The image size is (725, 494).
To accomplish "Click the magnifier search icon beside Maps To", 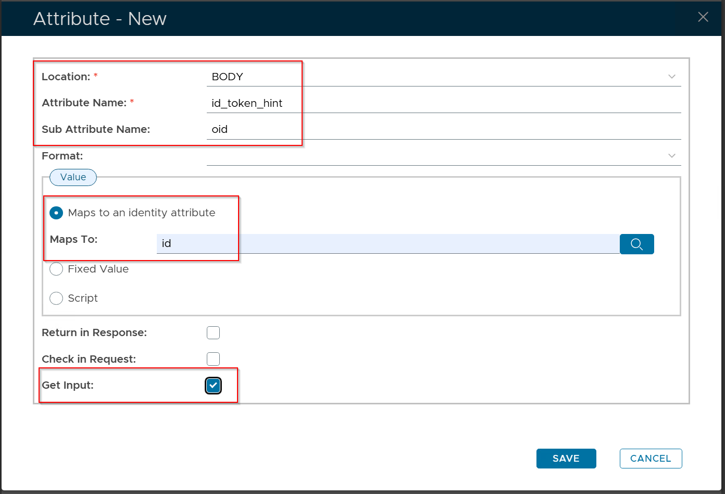I will (x=636, y=244).
